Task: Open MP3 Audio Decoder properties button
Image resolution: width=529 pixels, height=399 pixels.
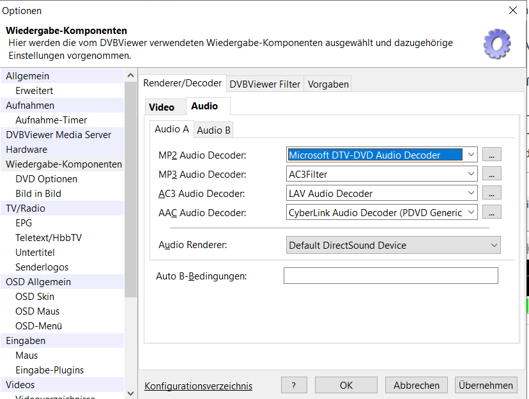Action: [491, 174]
